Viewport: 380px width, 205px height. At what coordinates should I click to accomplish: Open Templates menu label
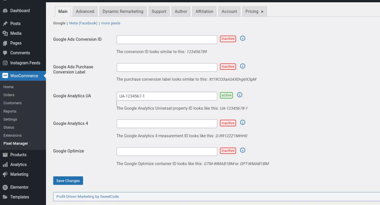point(20,197)
